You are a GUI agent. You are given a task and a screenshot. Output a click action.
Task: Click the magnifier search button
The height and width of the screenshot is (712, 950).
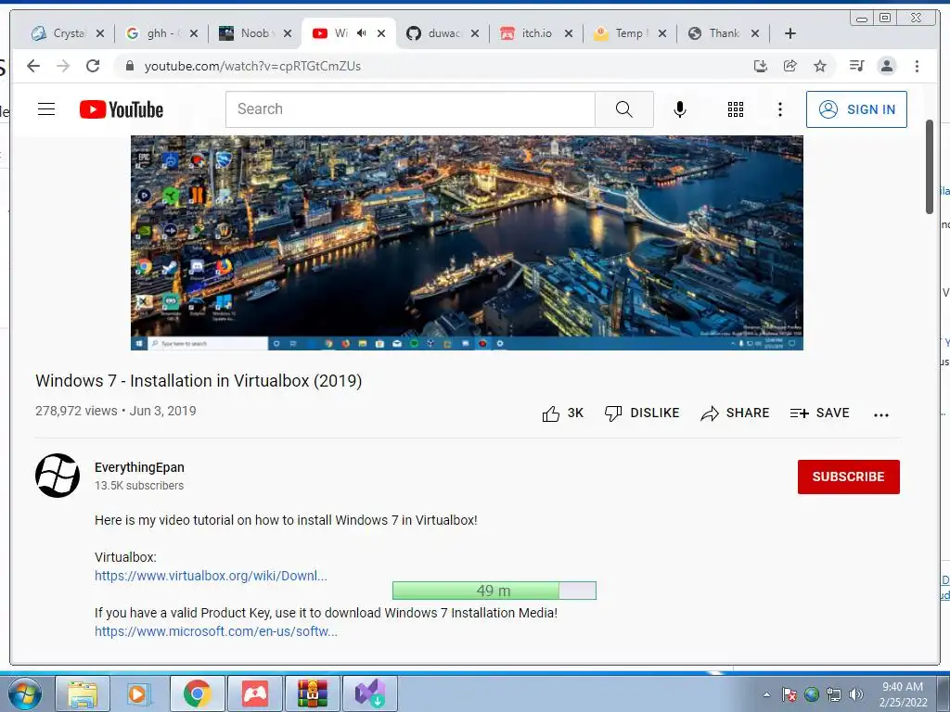point(624,109)
